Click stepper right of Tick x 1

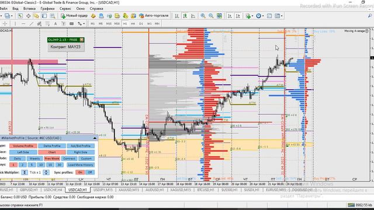point(46,172)
